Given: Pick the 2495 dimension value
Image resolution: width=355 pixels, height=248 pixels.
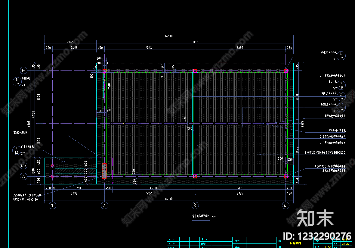Looking at the screenshot, I should tap(74, 48).
